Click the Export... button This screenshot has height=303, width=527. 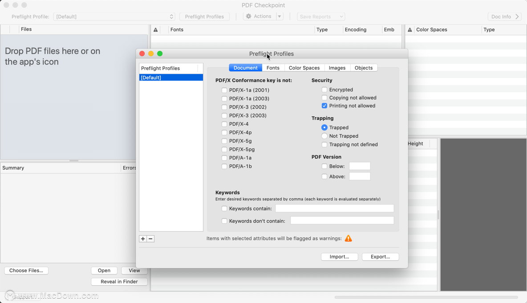pos(380,257)
